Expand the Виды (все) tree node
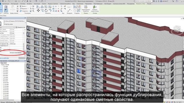This screenshot has width=184, height=103. pos(3,63)
